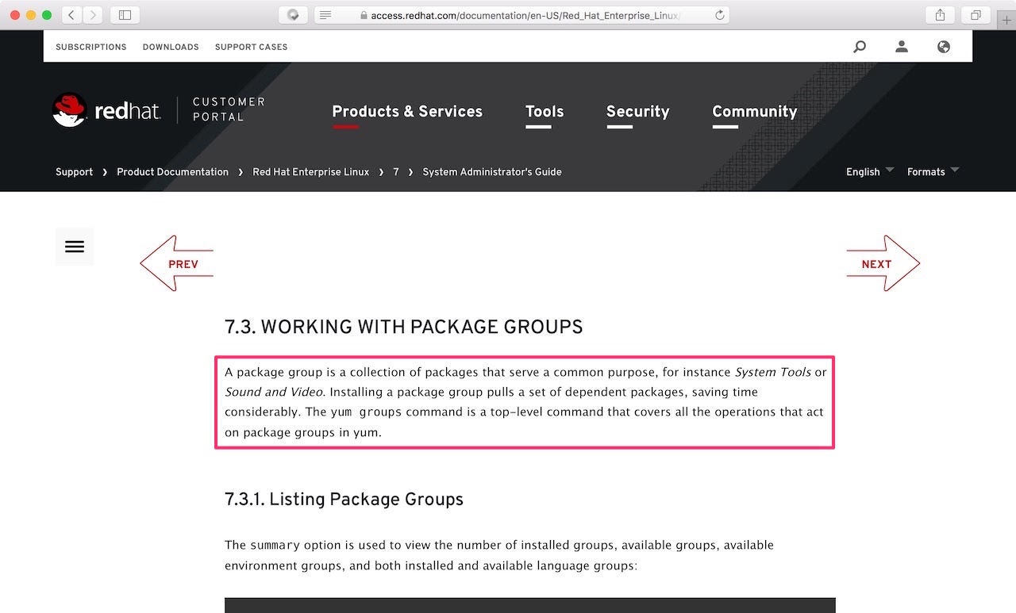Open the user account icon
1016x613 pixels.
[x=902, y=47]
